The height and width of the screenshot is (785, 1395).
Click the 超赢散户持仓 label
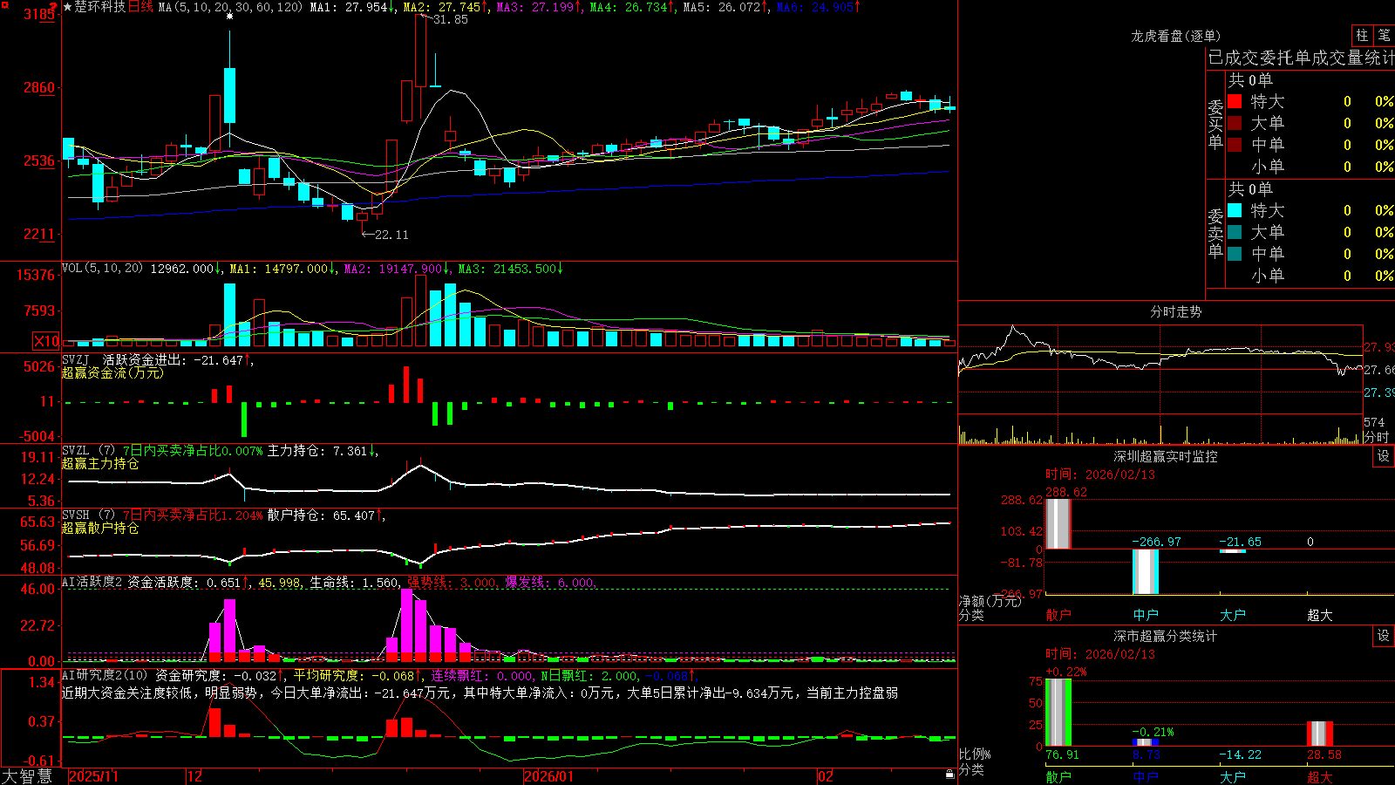click(x=100, y=528)
